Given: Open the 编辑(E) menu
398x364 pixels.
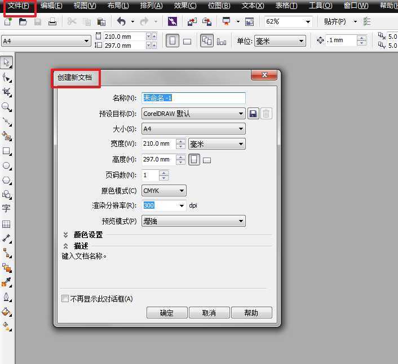Looking at the screenshot, I should coord(51,6).
